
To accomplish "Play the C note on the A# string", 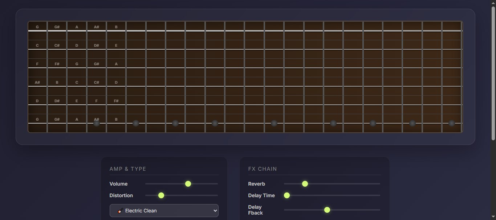I will tap(77, 82).
